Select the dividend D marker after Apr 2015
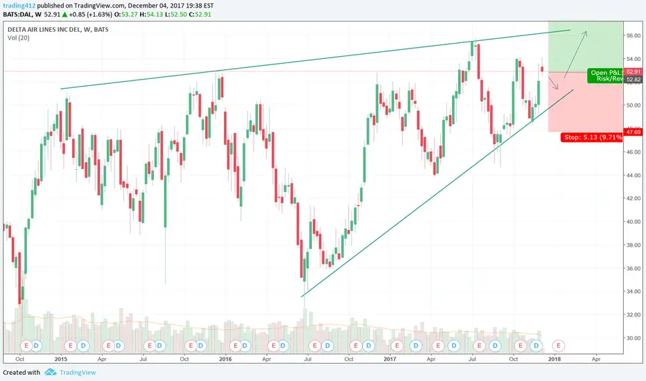 point(119,346)
